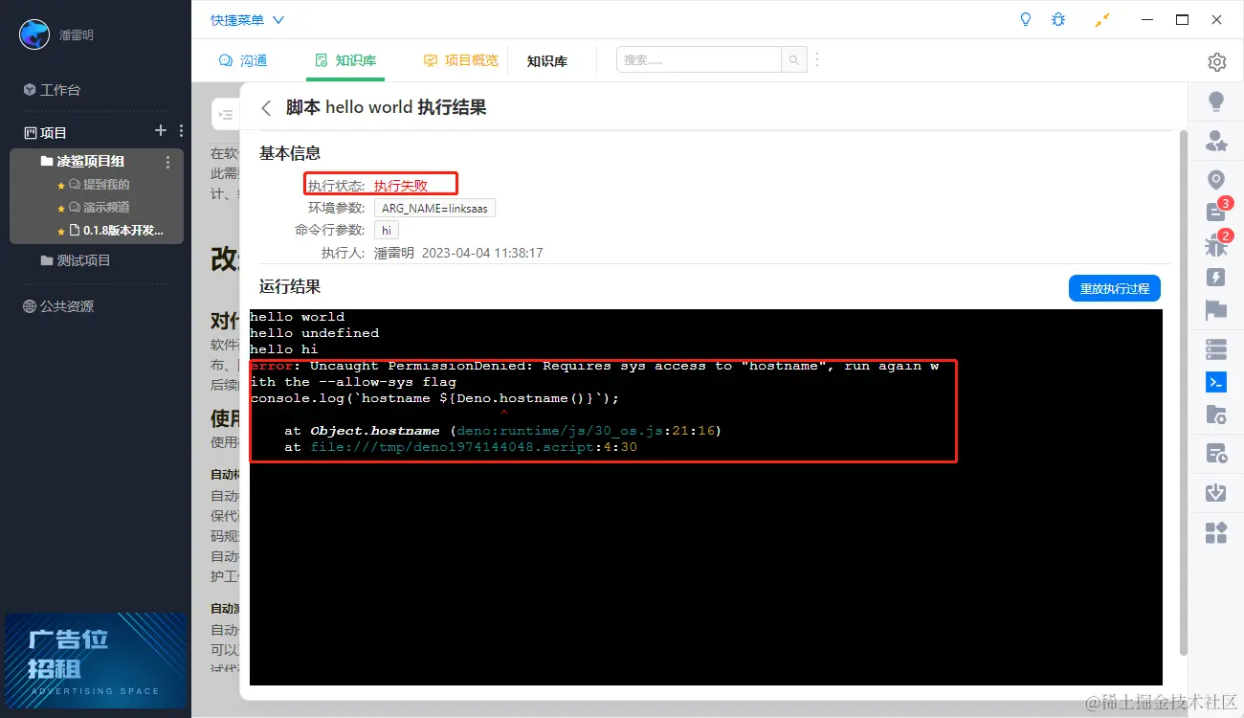
Task: Click the 知识库 breadcrumb label
Action: click(x=547, y=61)
